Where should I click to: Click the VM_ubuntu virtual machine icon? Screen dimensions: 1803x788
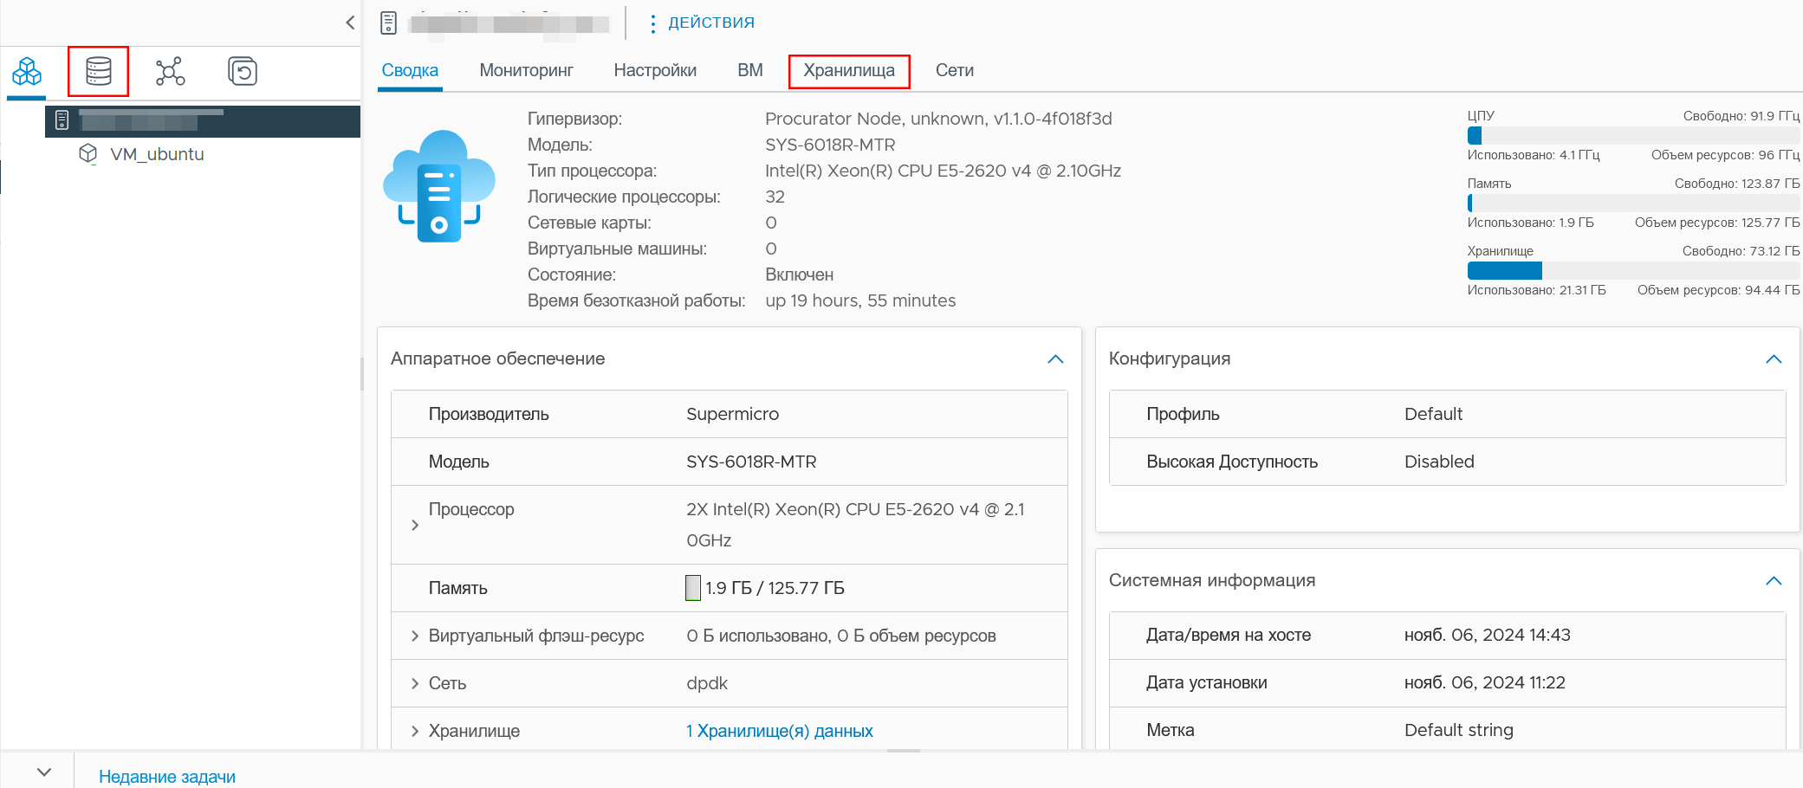pos(88,154)
